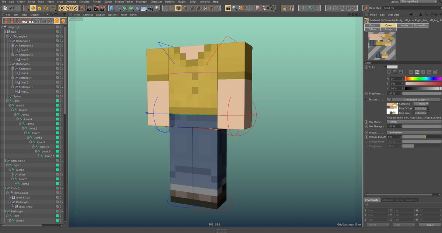This screenshot has height=233, width=442.
Task: Toggle Color animation radio dot
Action: [366, 67]
